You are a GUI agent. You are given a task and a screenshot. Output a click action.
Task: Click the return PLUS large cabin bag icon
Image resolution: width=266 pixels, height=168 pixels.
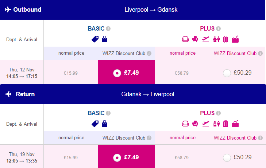pos(235,124)
